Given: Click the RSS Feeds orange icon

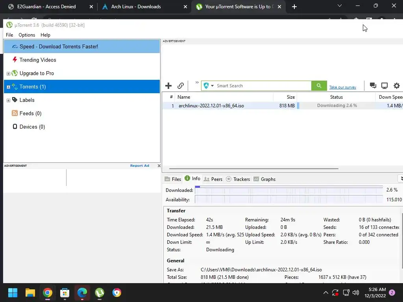Looking at the screenshot, I should click(x=15, y=113).
